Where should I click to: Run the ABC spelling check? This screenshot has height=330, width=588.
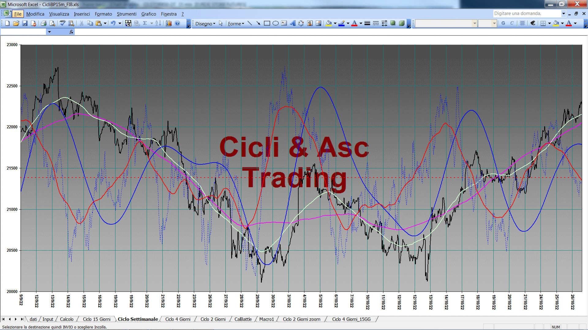(x=62, y=23)
